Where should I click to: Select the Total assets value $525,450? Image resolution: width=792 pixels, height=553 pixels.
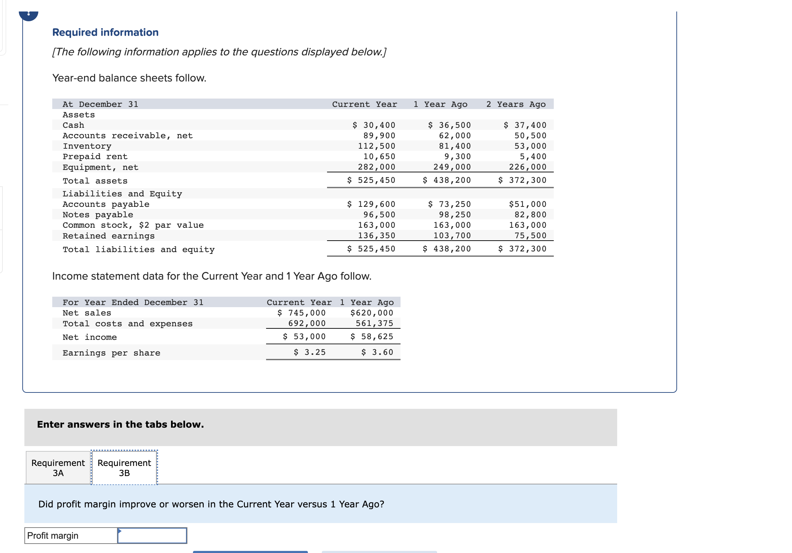(370, 180)
